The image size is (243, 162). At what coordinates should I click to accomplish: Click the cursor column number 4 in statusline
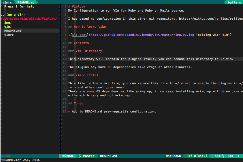tap(238, 156)
